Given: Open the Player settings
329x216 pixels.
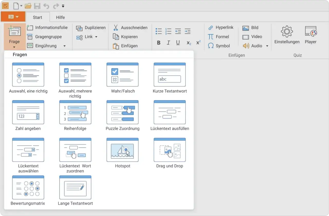Looking at the screenshot, I should (x=310, y=35).
